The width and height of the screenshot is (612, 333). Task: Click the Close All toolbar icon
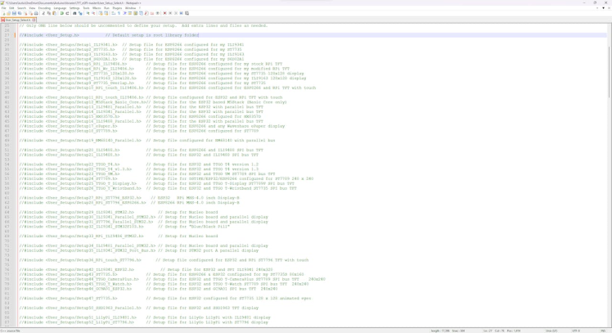(31, 13)
